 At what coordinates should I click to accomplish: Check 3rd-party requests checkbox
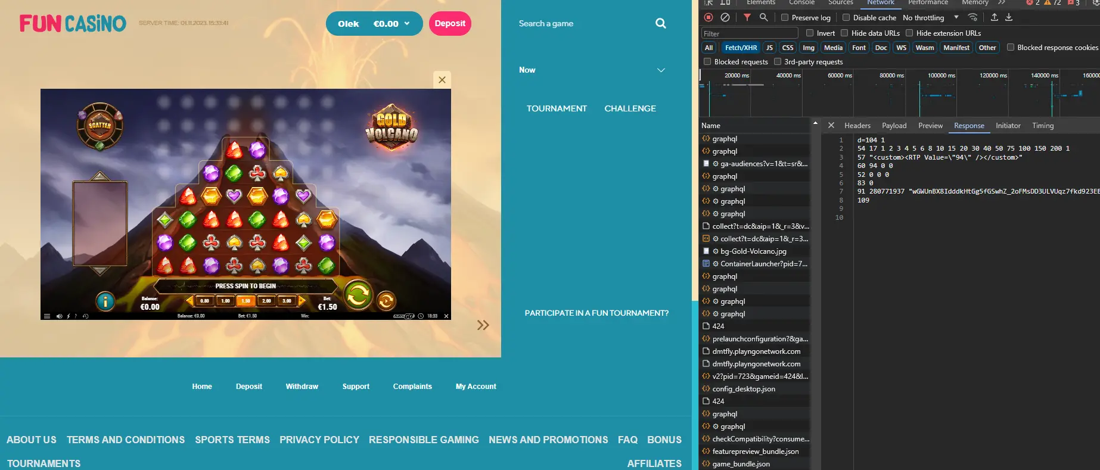(778, 61)
